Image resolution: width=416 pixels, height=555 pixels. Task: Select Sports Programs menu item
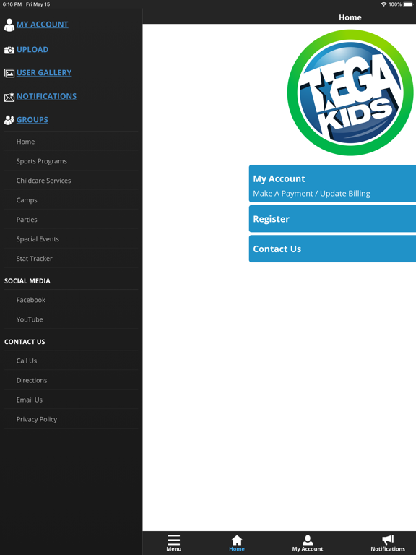click(x=71, y=161)
